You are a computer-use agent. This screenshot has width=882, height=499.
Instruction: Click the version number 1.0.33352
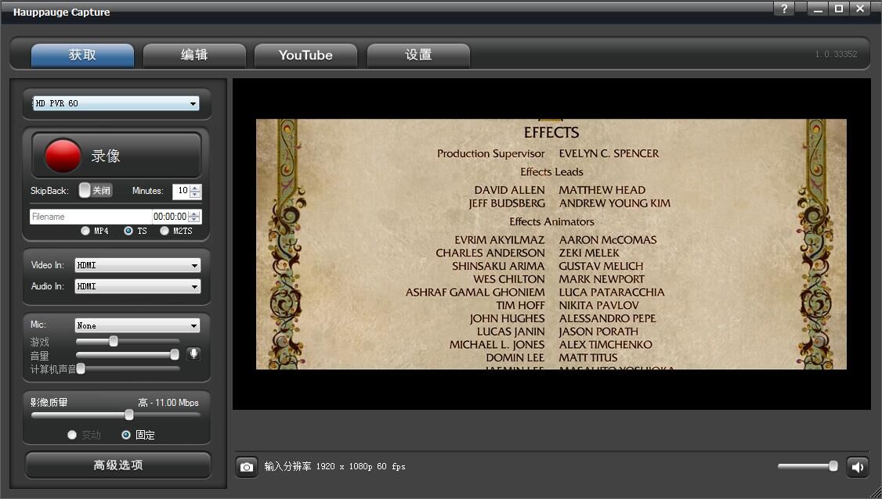(x=836, y=54)
